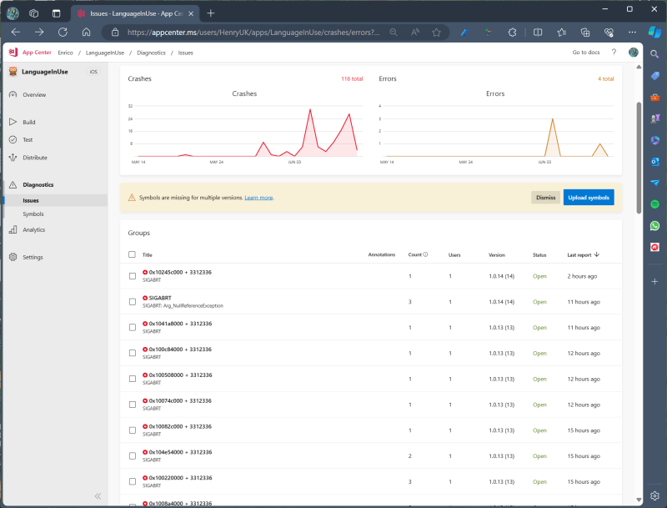667x508 pixels.
Task: Dismiss the missing symbols warning
Action: [546, 198]
